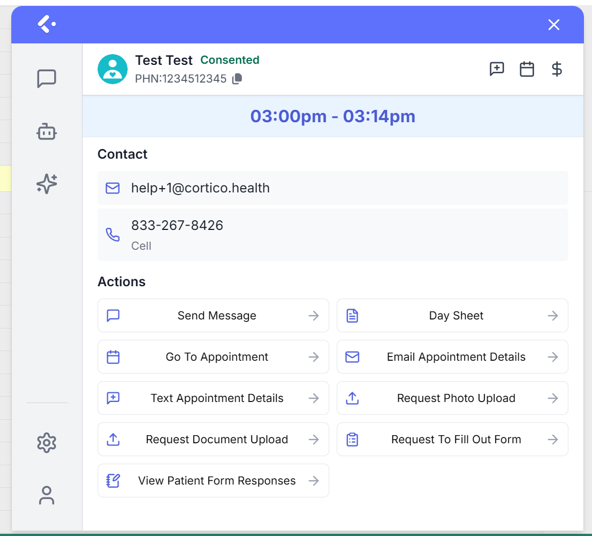Image resolution: width=592 pixels, height=536 pixels.
Task: Click Request To Fill Out Form
Action: tap(452, 440)
